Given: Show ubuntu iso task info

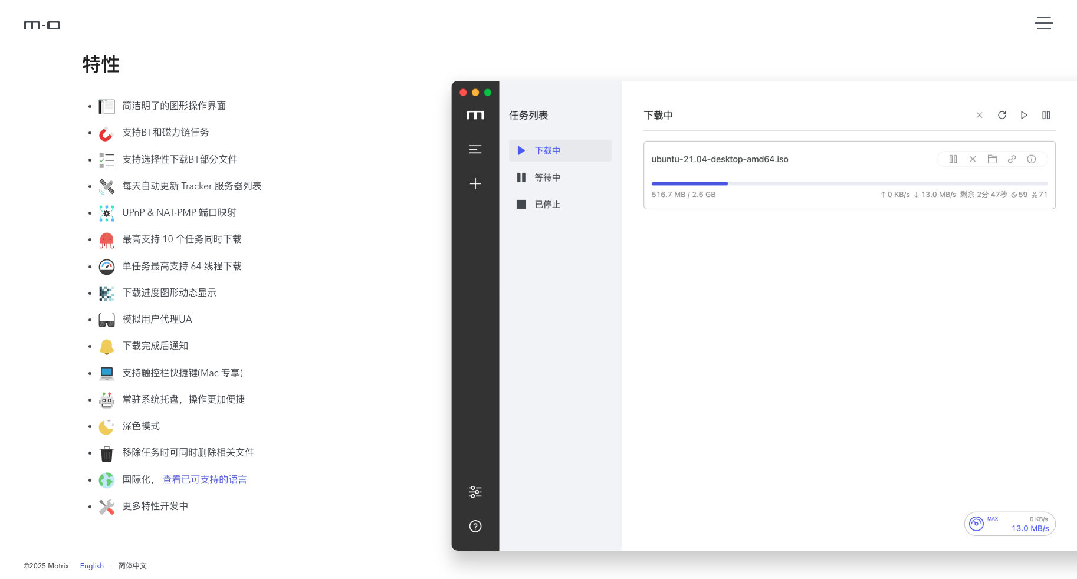Looking at the screenshot, I should tap(1031, 159).
